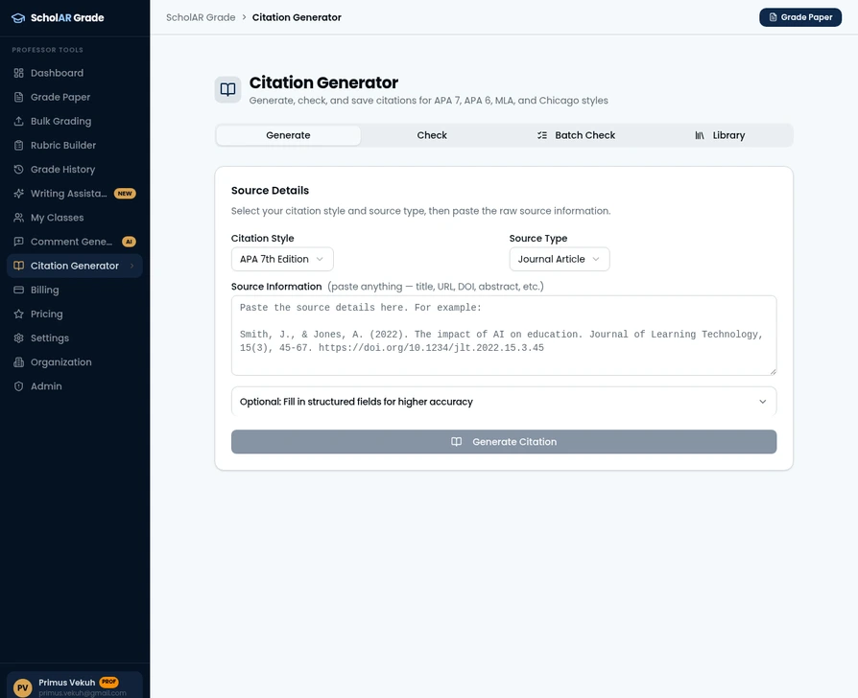
Task: Click the Rubric Builder clipboard icon
Action: click(x=18, y=145)
